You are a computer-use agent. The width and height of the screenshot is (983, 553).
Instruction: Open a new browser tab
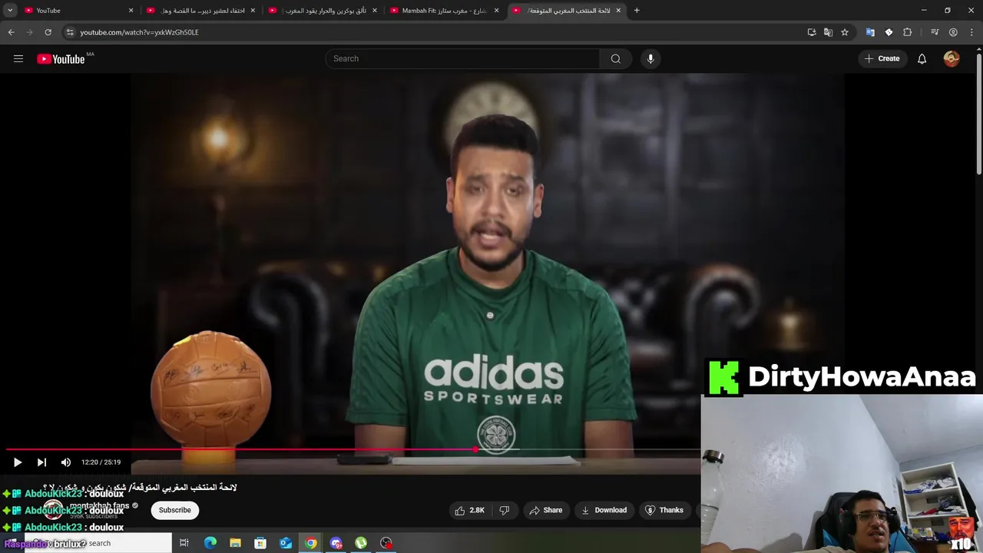point(636,10)
